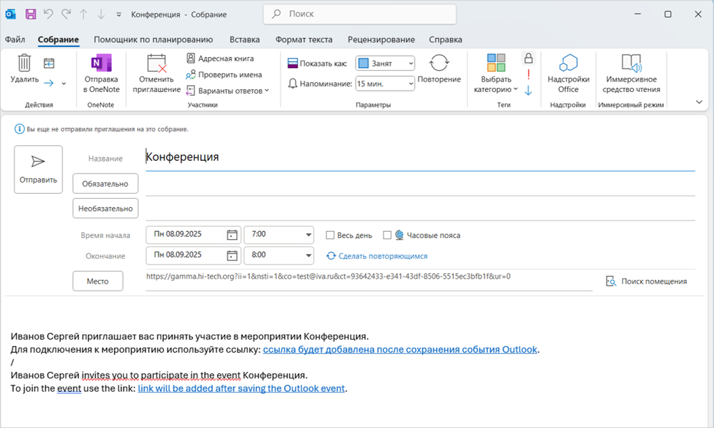714x428 pixels.
Task: Click the Save floppy disk icon
Action: pos(30,14)
